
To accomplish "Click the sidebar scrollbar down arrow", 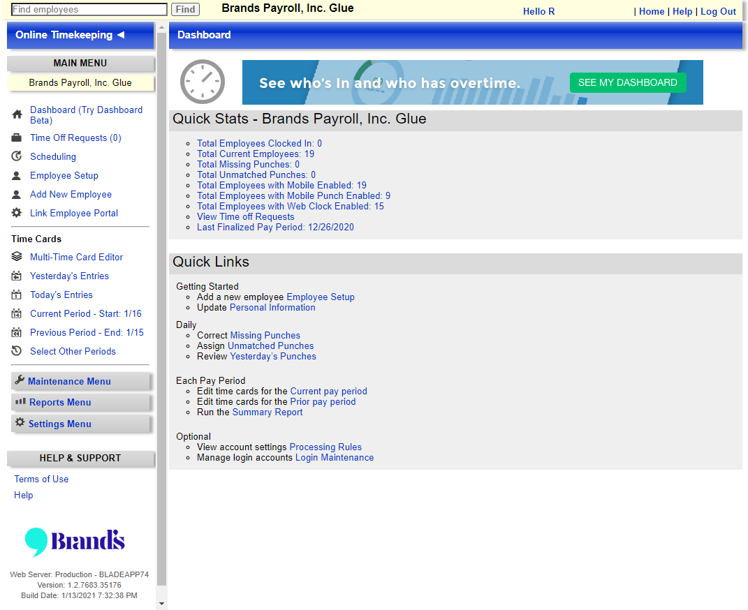I will 162,604.
